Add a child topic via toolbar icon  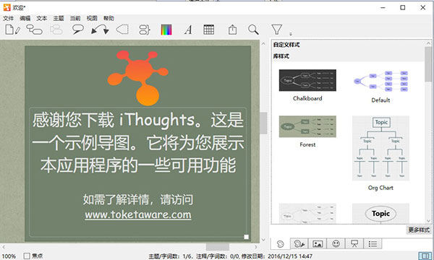tap(34, 30)
